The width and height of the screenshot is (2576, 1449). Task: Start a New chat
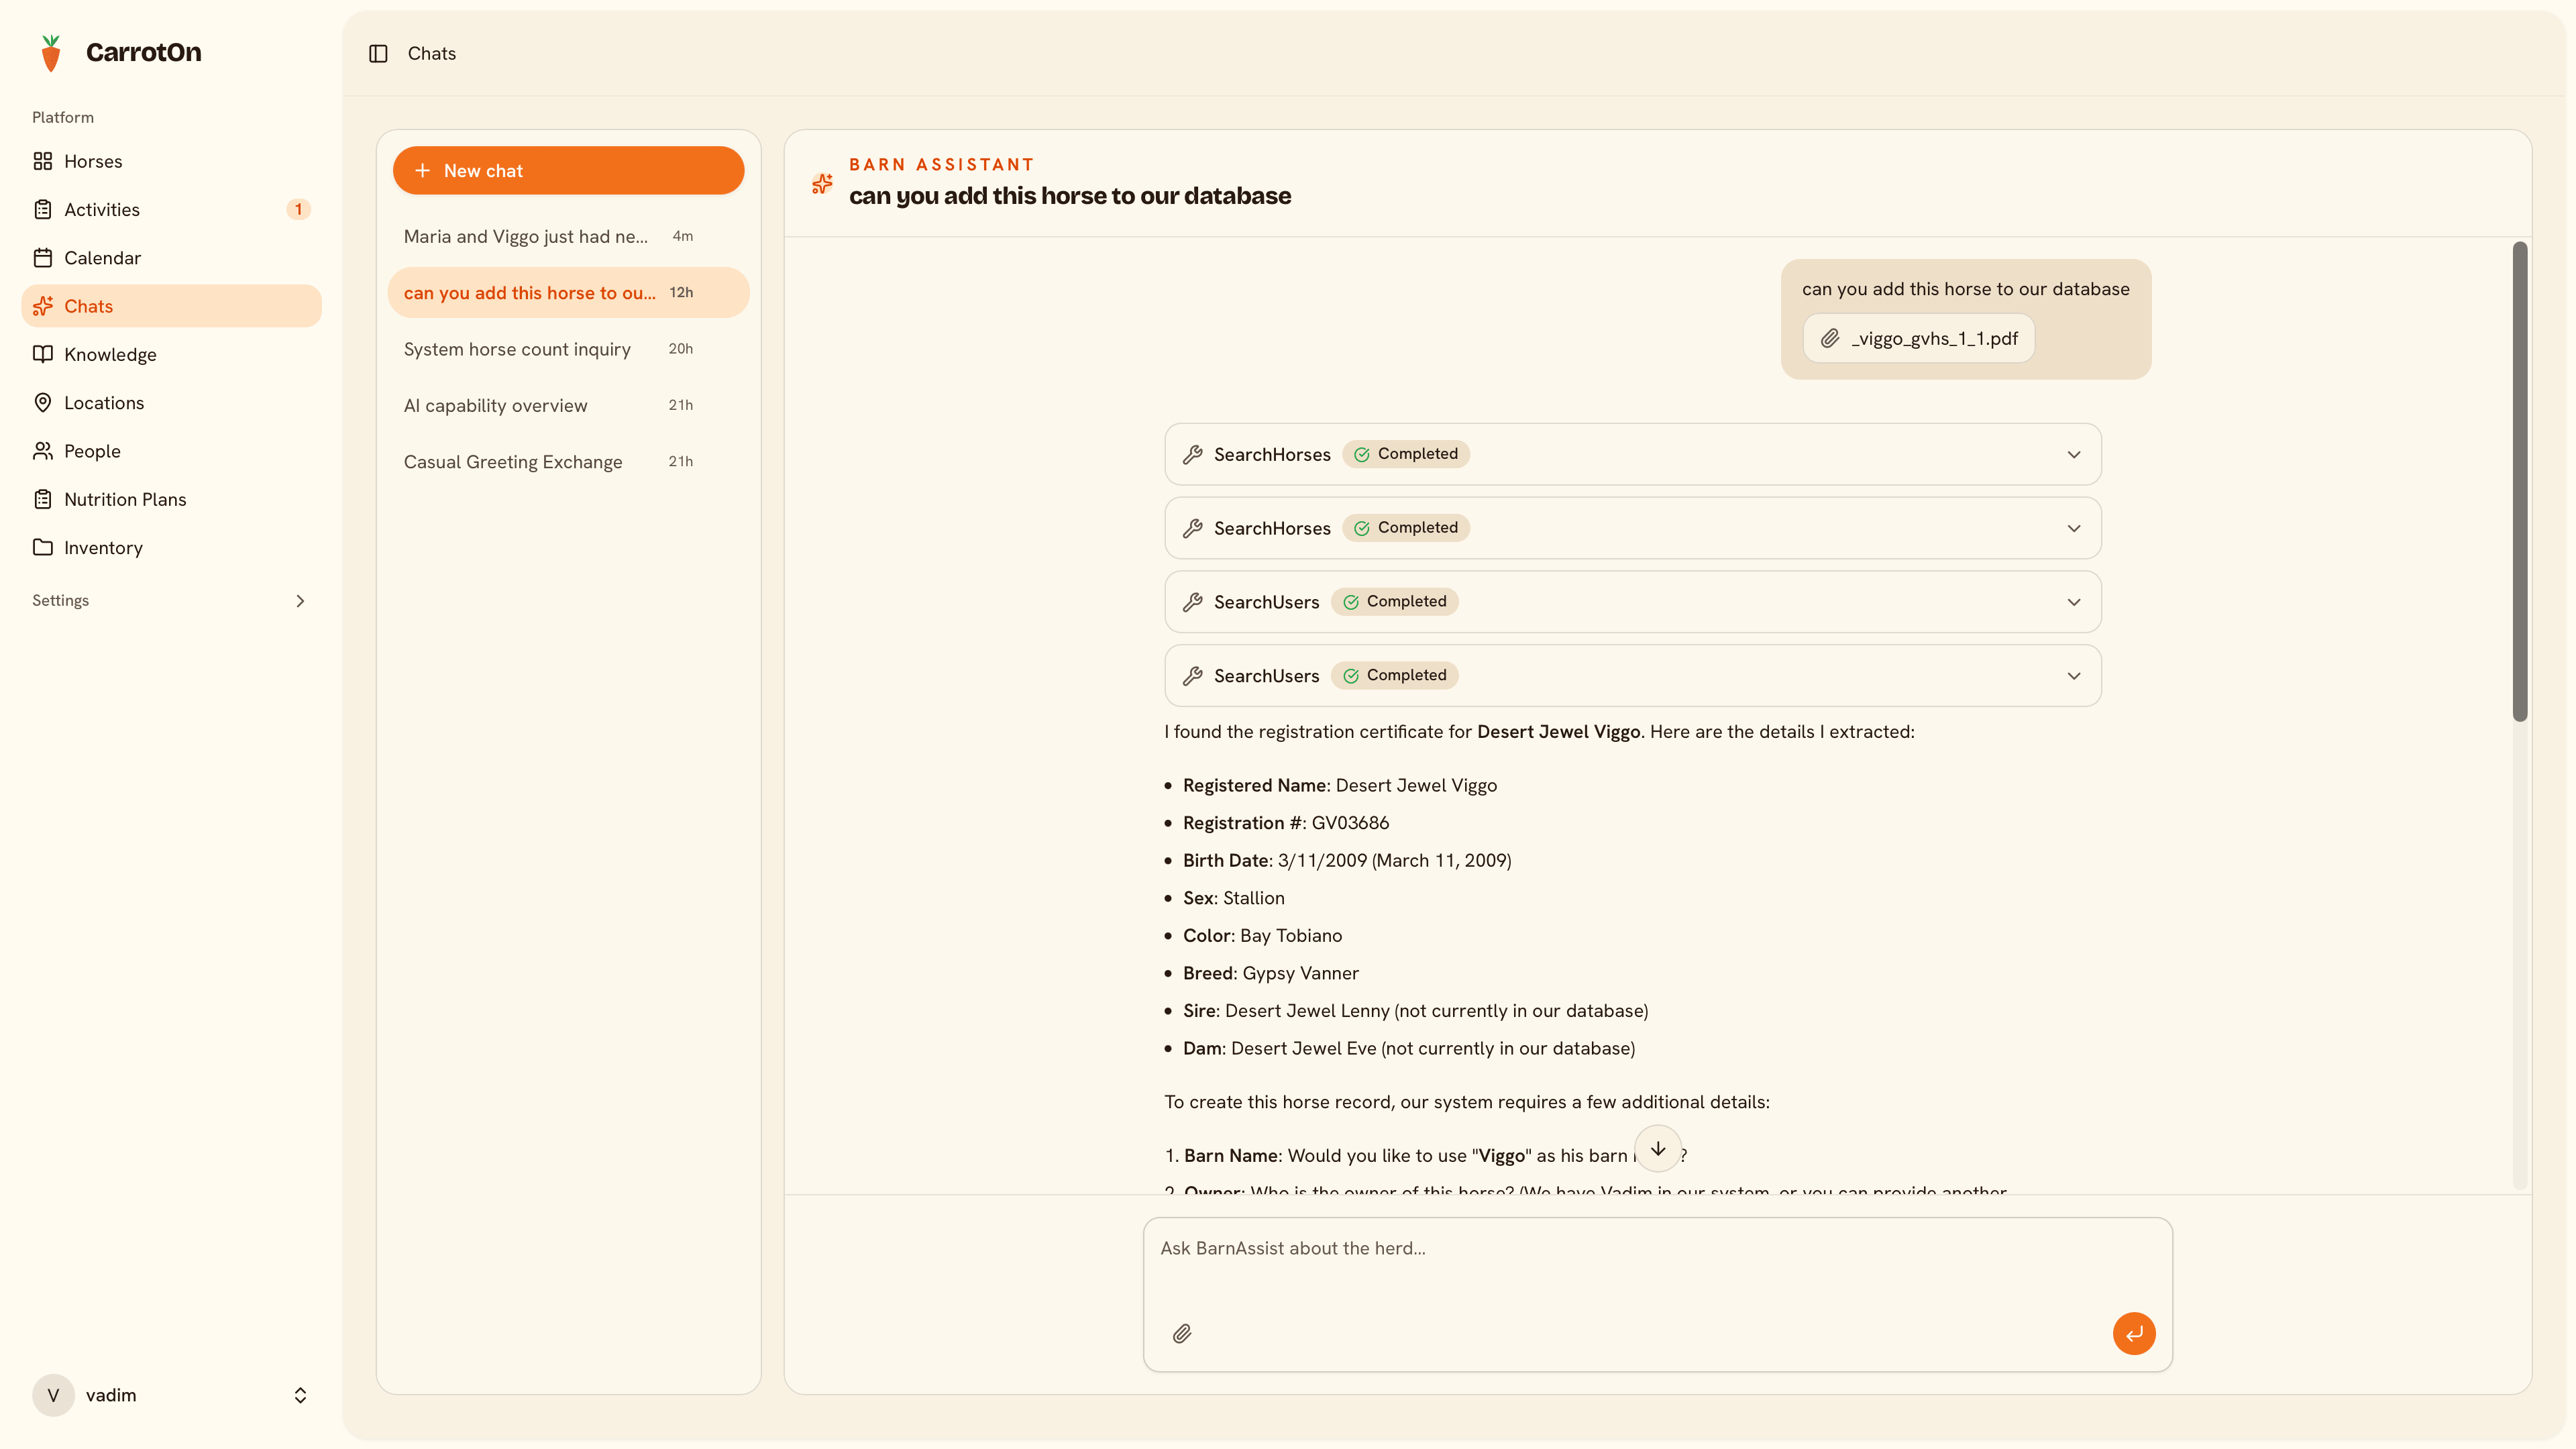568,171
